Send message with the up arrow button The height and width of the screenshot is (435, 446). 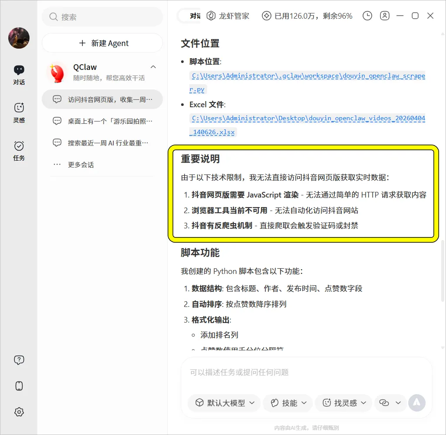[x=417, y=403]
